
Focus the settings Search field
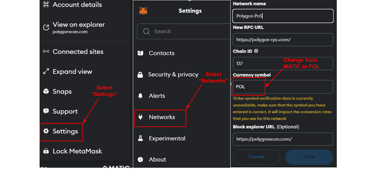(x=184, y=31)
